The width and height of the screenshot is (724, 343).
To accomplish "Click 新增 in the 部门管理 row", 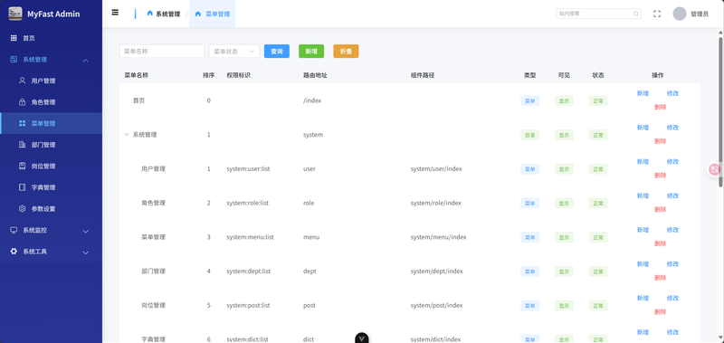I will 643,264.
